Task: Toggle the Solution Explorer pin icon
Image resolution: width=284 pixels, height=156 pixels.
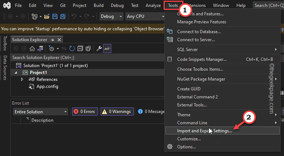Action: pos(53,40)
